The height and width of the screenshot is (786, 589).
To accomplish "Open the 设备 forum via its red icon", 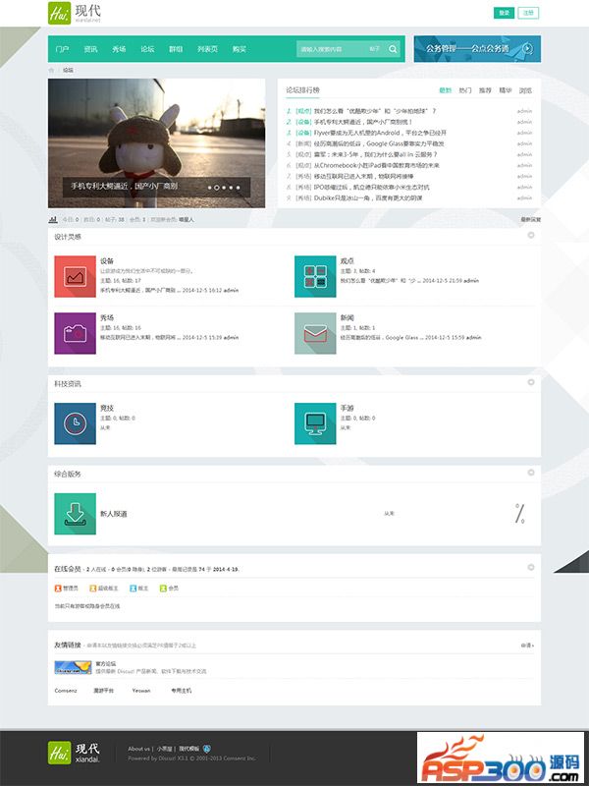I will tap(76, 276).
